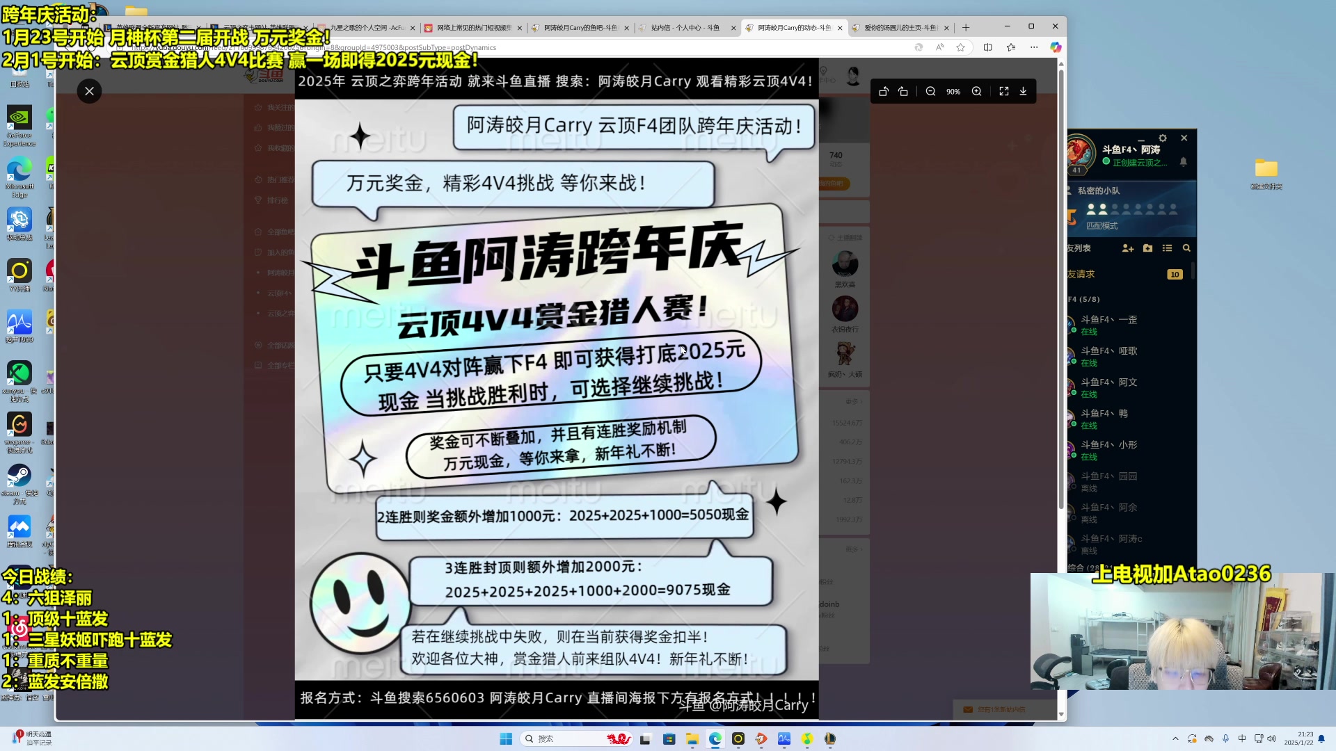Switch to 站内信 个人中心 tab
Screen dimensions: 1336x751
click(x=686, y=28)
